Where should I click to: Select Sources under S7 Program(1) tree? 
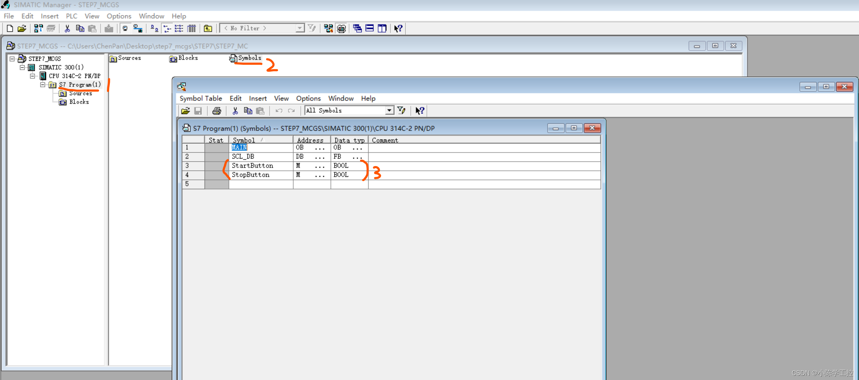tap(80, 93)
